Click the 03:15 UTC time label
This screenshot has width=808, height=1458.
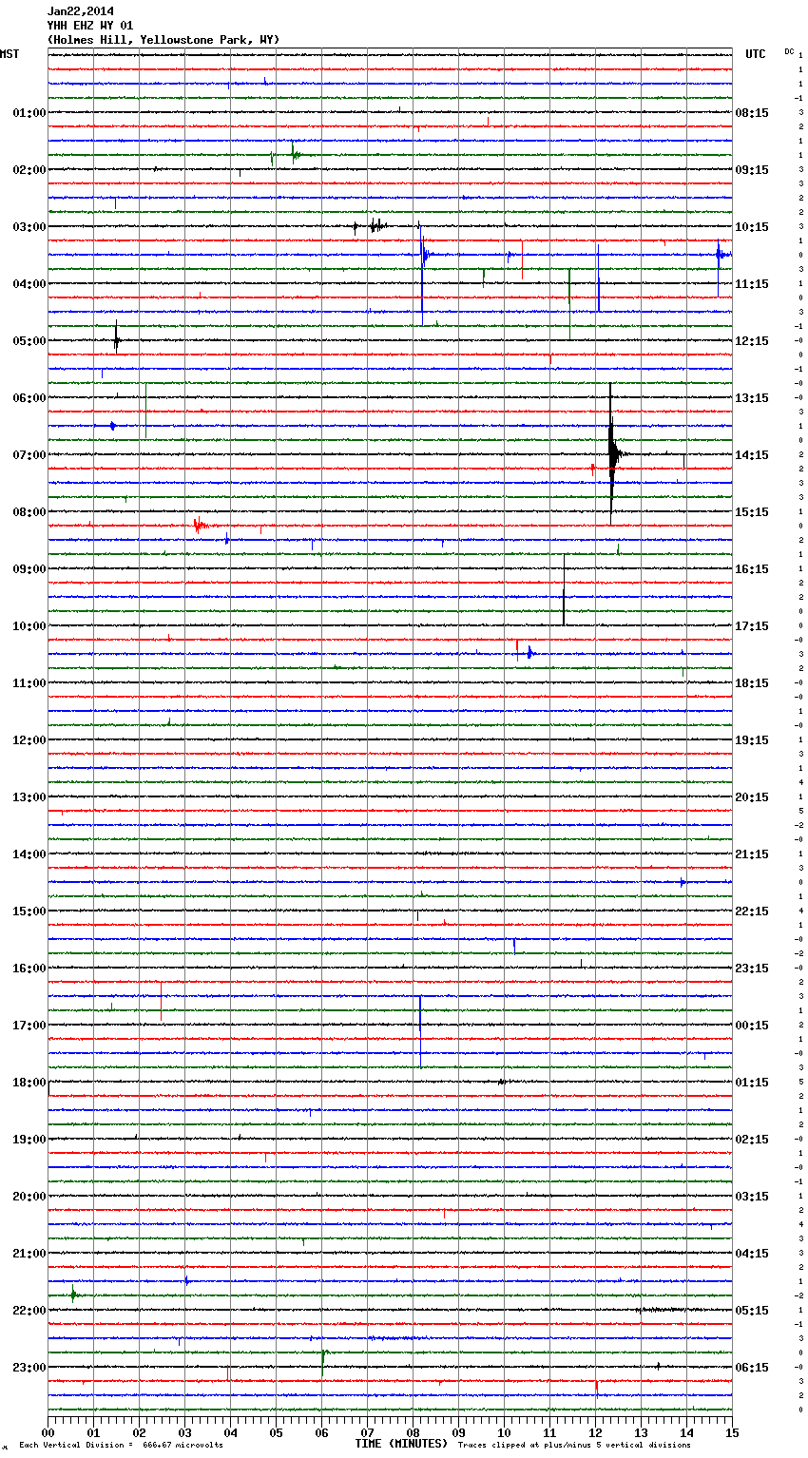(x=752, y=1197)
